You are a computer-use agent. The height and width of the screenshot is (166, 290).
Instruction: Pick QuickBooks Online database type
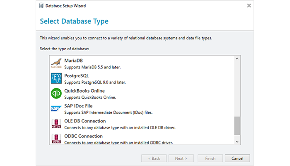click(x=85, y=91)
